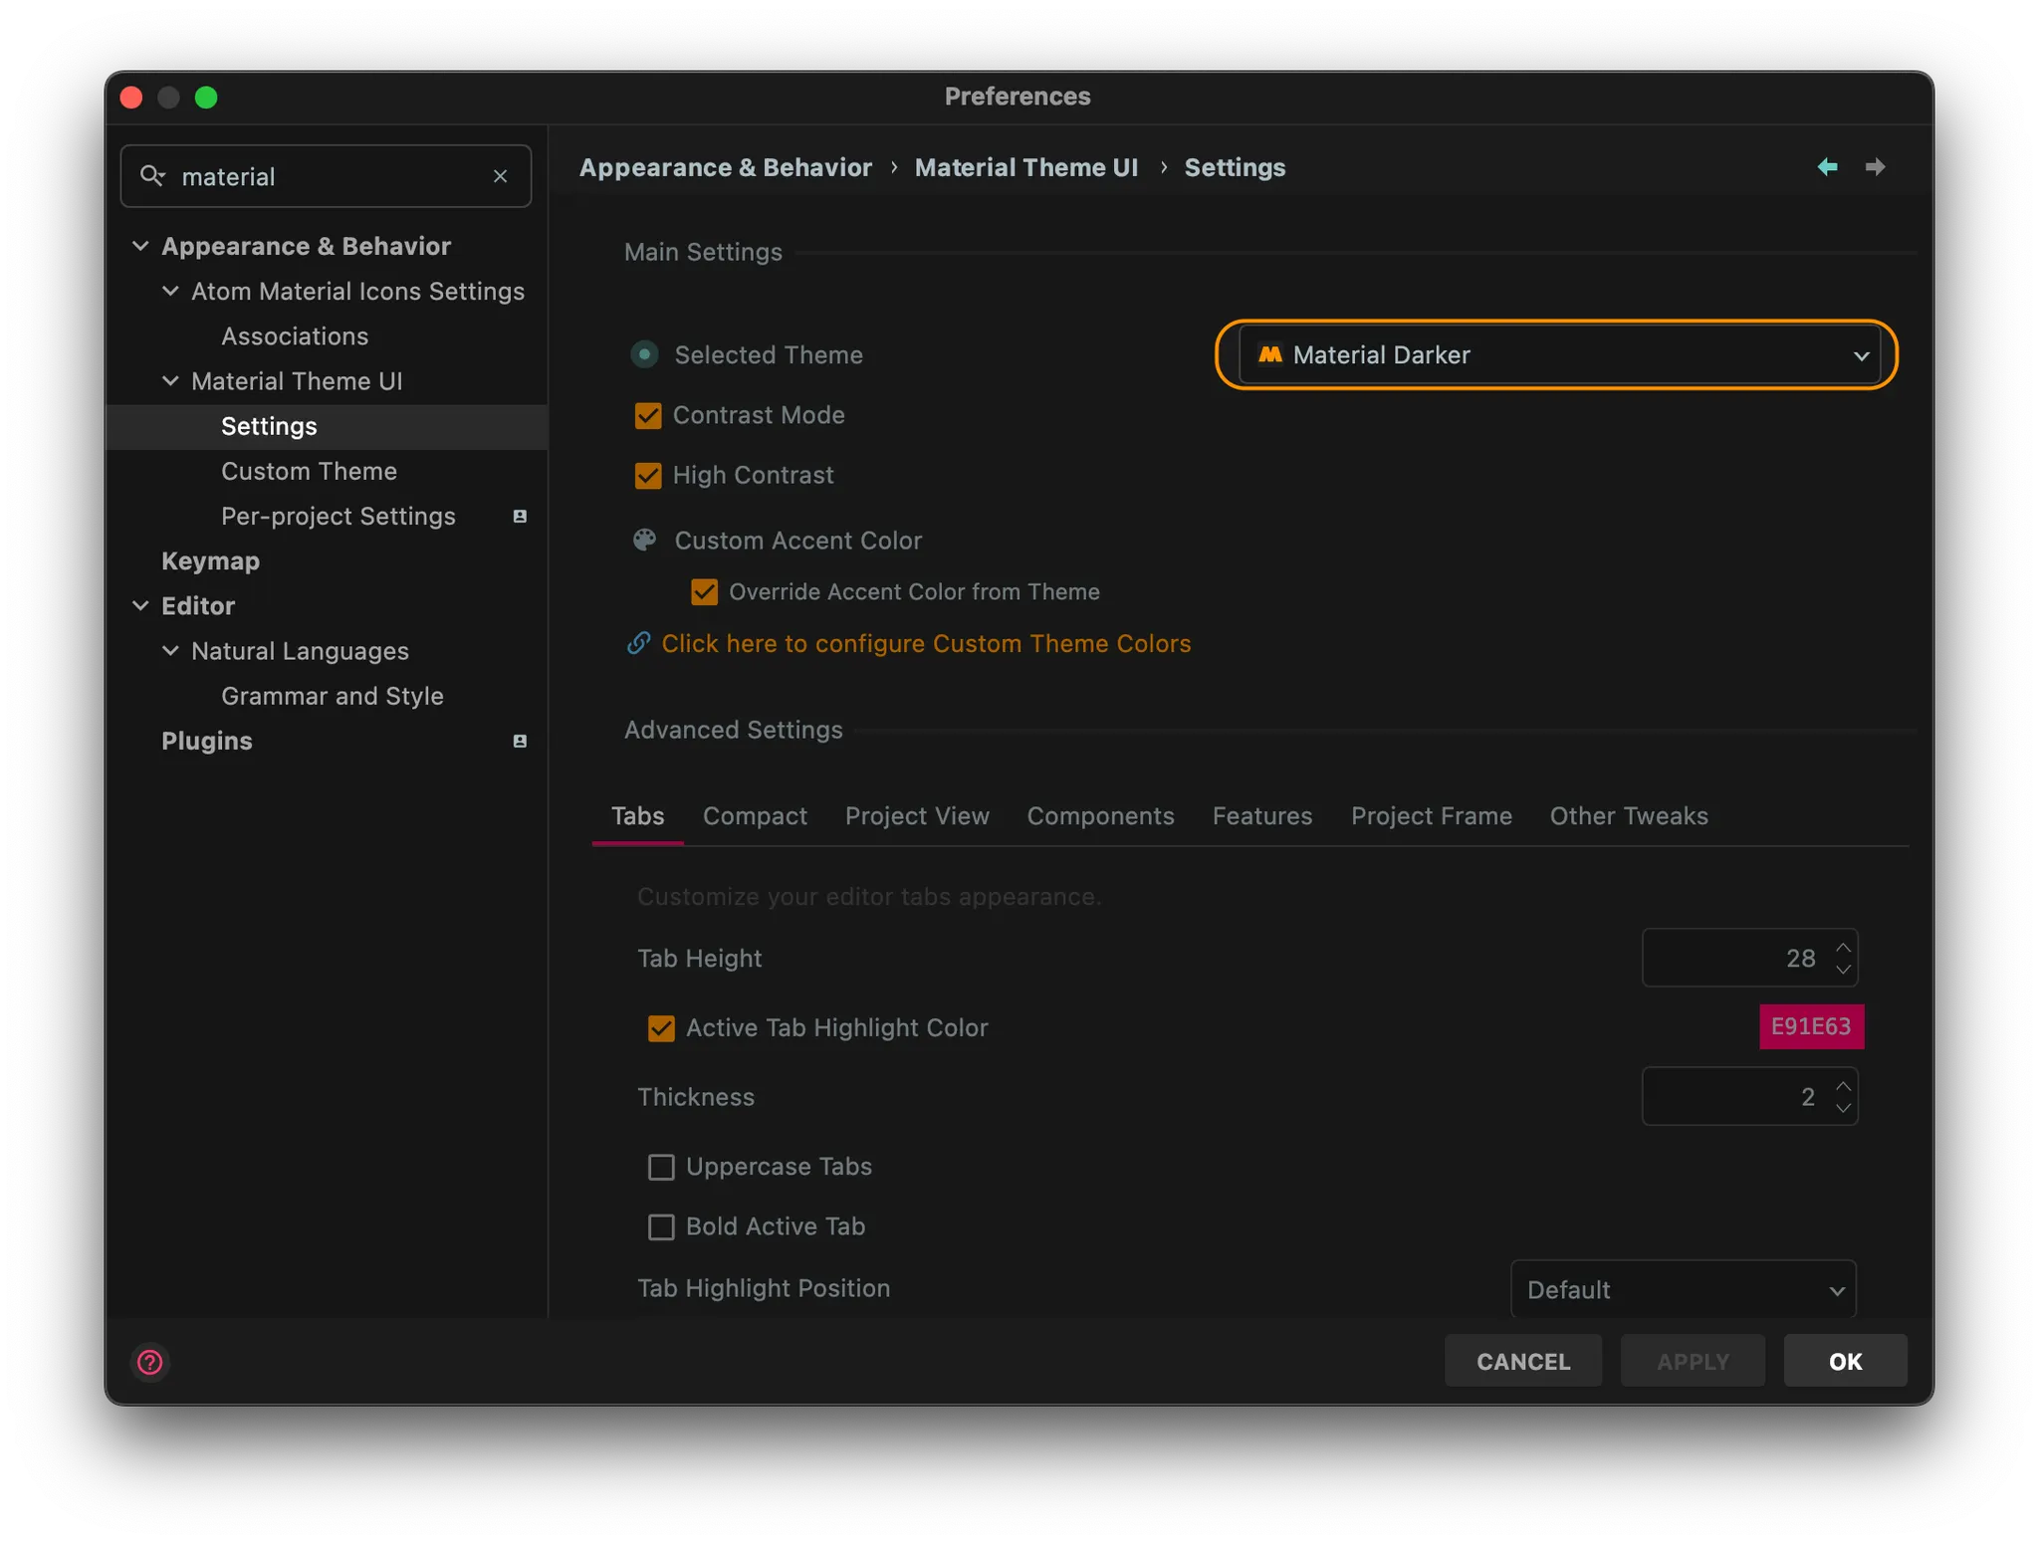Switch to the Other Tweaks tab

[x=1628, y=815]
